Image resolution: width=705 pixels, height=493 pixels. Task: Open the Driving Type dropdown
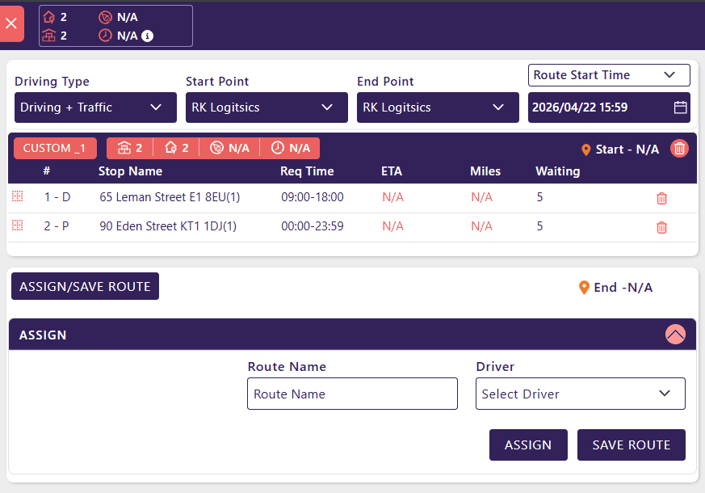tap(95, 107)
